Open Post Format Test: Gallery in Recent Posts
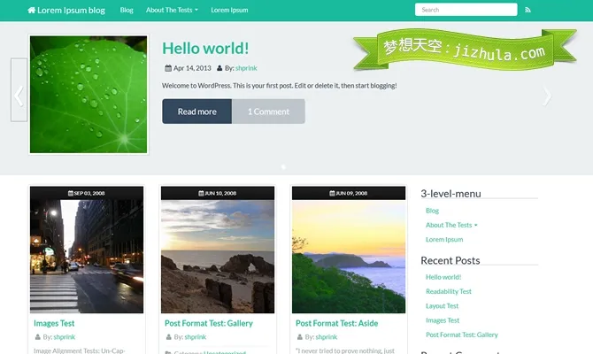Screen dimensions: 593x354 462,335
